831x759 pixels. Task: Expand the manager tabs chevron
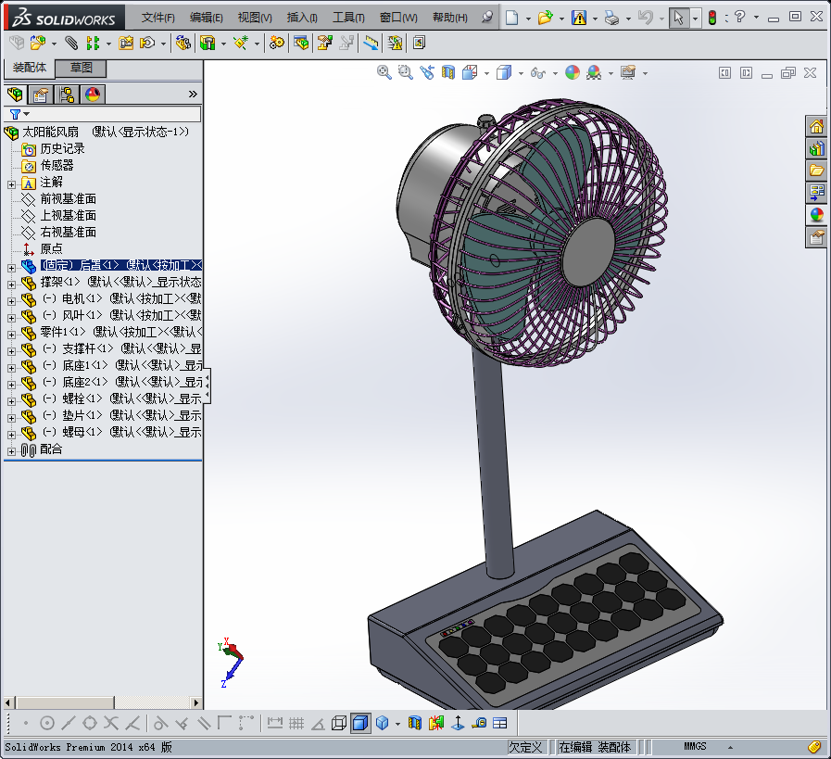(193, 95)
